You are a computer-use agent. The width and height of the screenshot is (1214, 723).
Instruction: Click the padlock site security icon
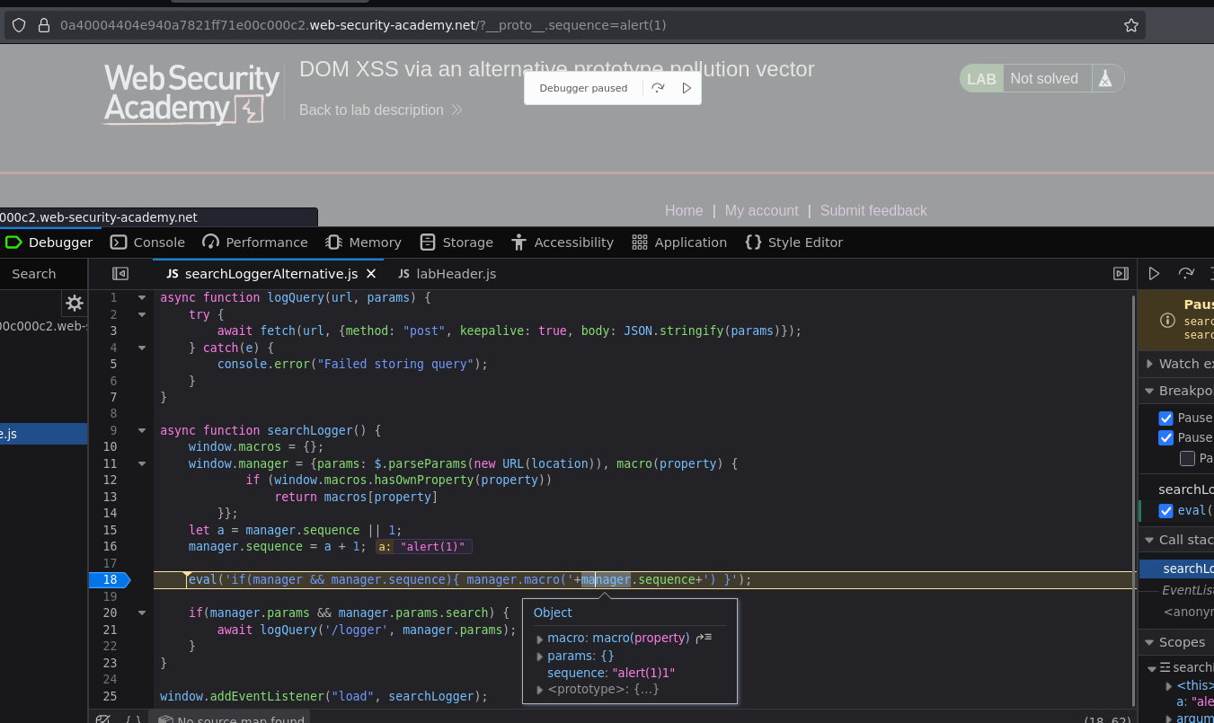(43, 25)
